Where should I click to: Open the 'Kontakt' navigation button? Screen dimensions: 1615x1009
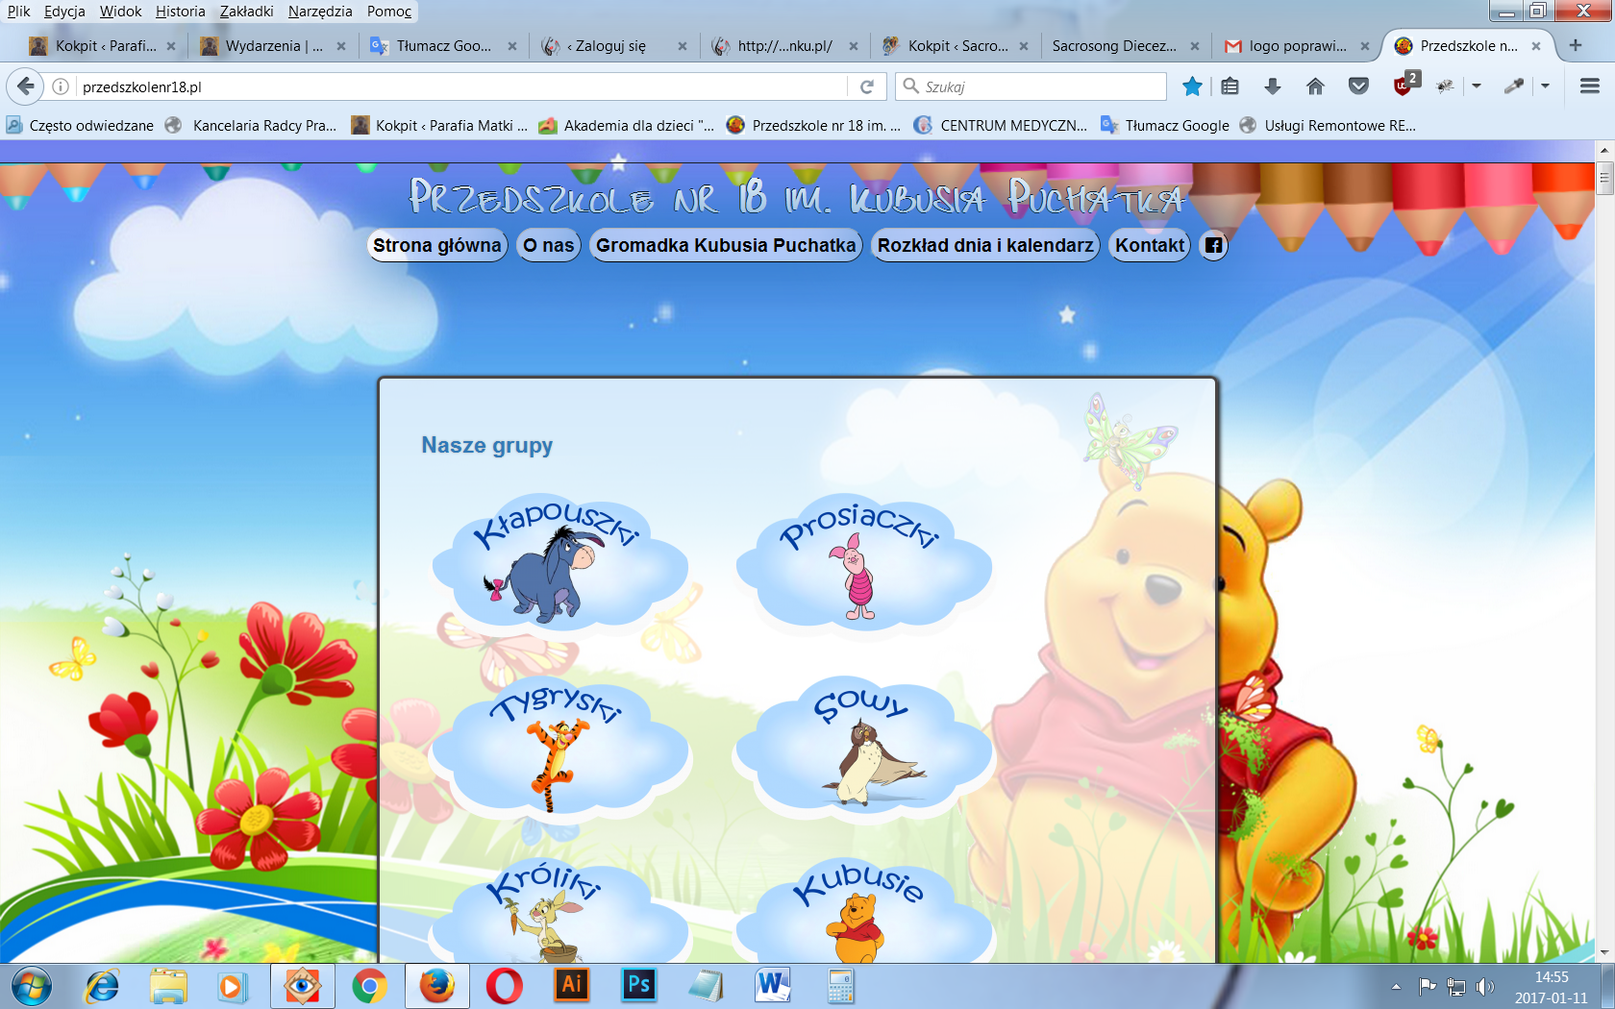pyautogui.click(x=1150, y=245)
